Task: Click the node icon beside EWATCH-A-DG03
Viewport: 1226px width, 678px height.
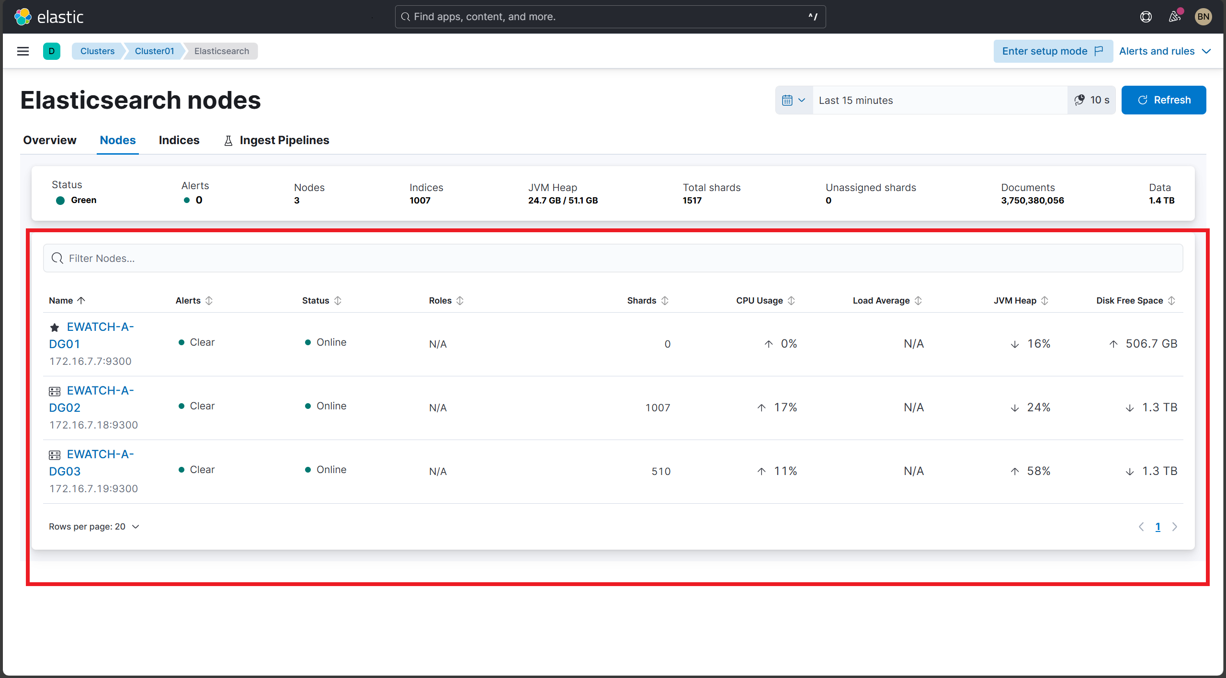Action: tap(54, 454)
